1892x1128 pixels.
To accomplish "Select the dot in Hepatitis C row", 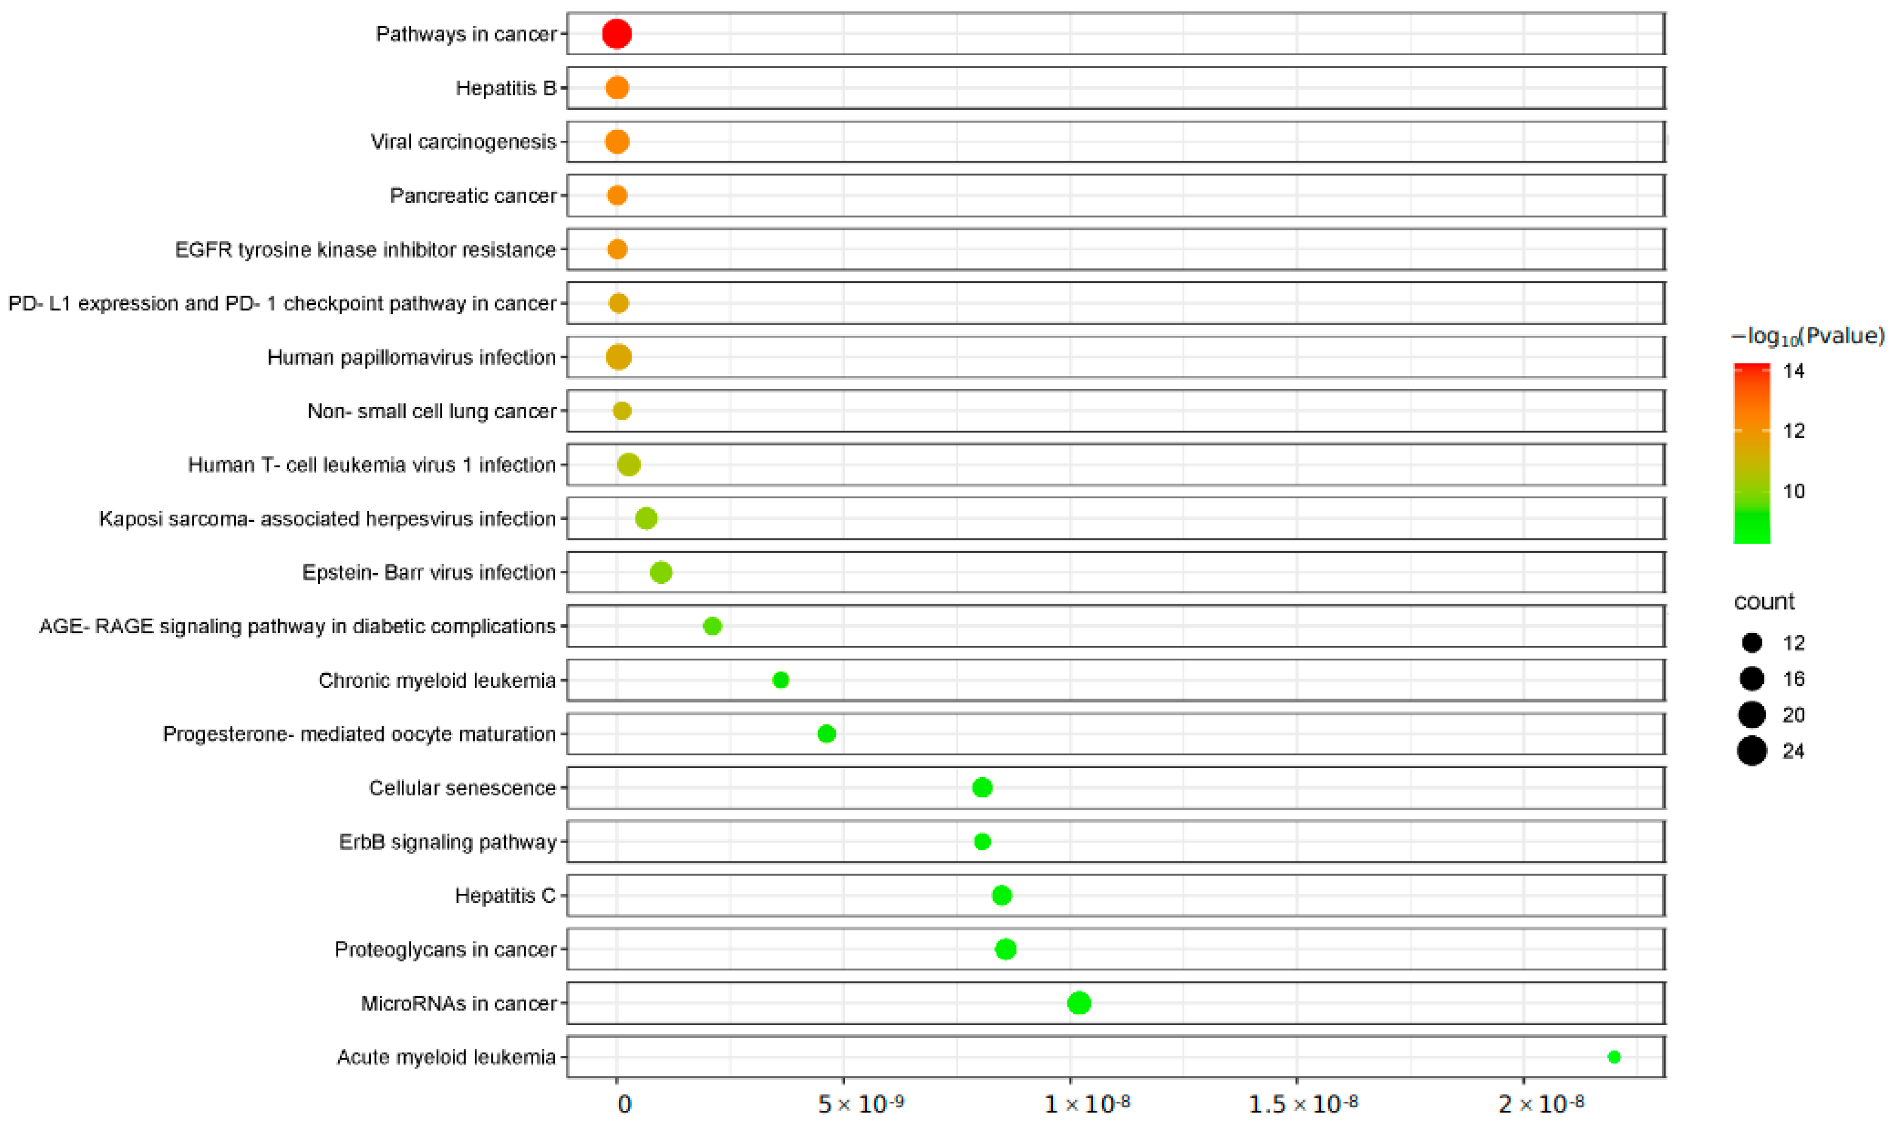I will 1003,896.
